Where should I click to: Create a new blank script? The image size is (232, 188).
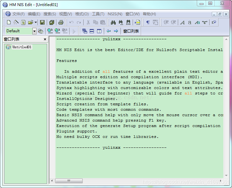9,22
